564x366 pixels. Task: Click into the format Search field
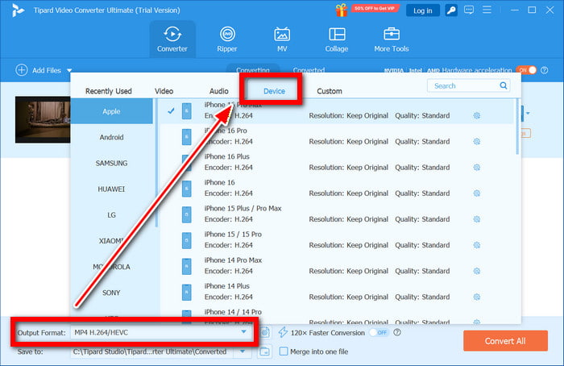click(x=463, y=85)
